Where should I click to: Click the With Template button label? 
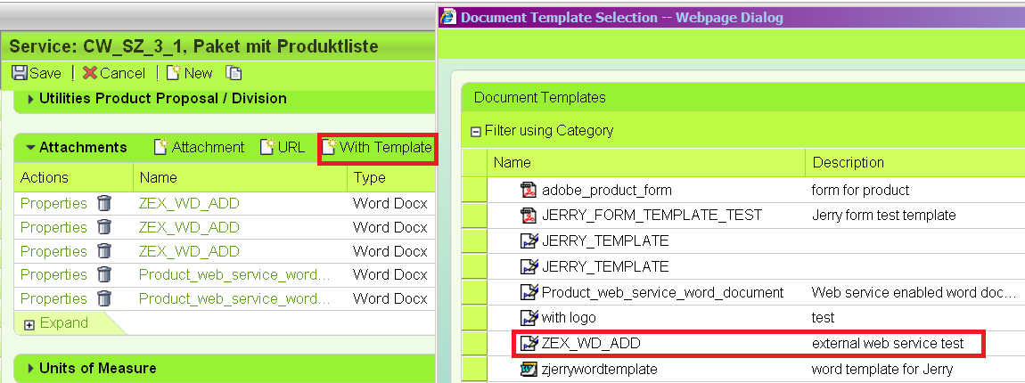386,147
